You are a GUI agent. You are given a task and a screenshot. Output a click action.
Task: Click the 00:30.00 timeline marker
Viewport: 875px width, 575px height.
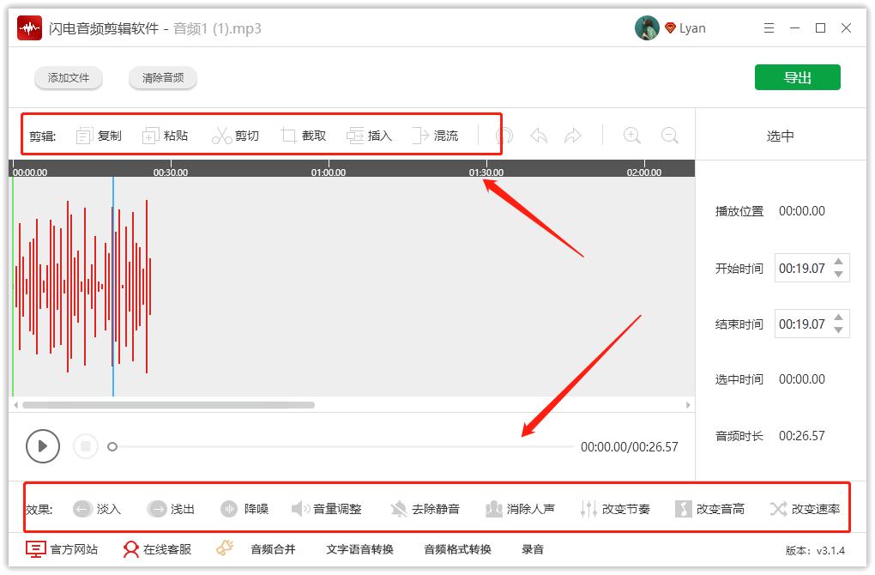coord(170,172)
